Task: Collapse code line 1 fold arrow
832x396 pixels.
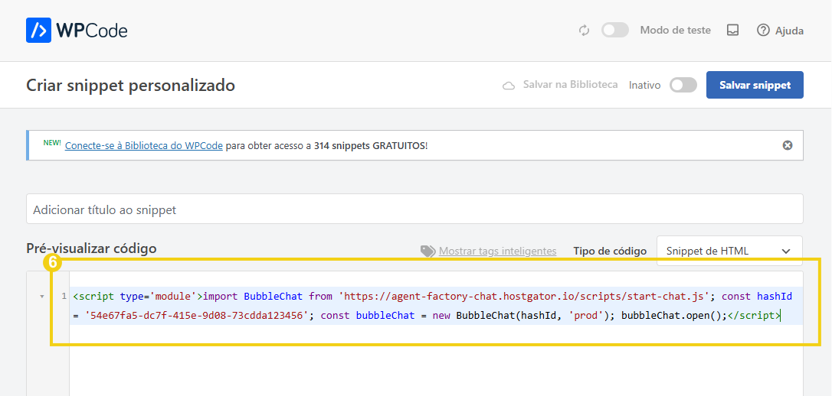Action: (42, 297)
